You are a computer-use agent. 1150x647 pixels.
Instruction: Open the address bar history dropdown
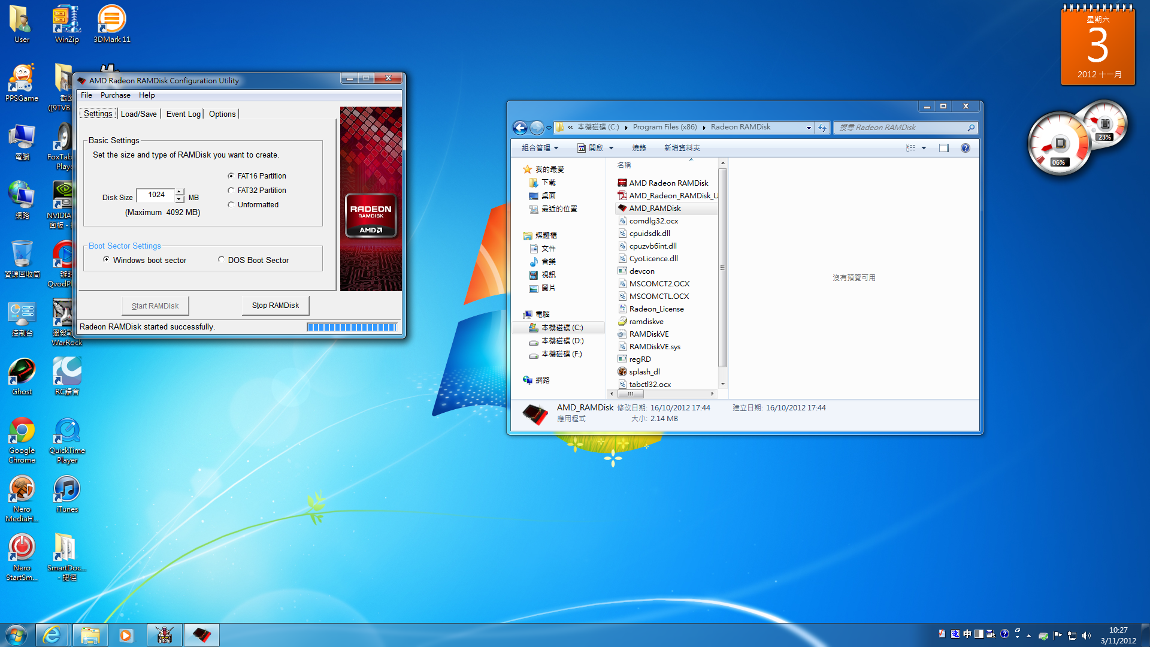[809, 128]
